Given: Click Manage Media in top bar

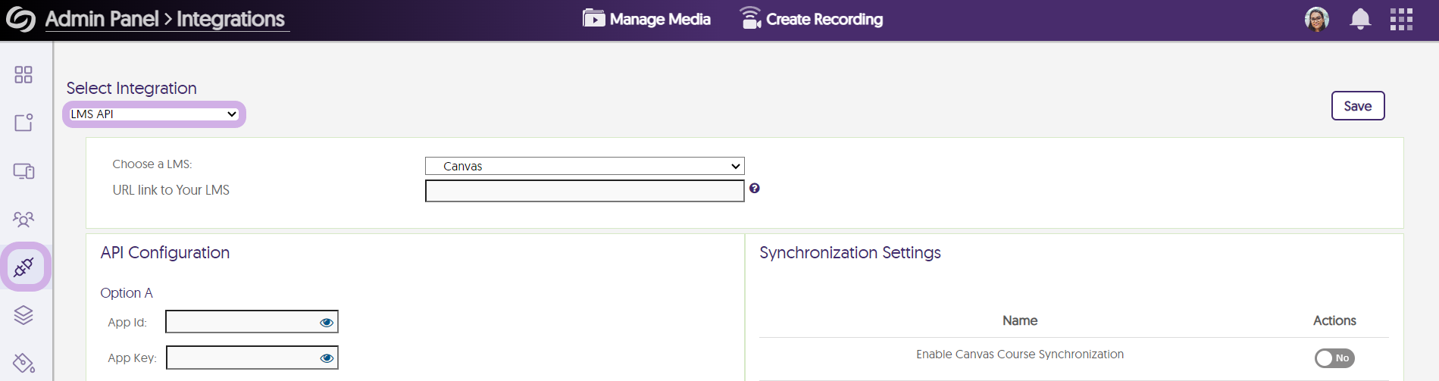Looking at the screenshot, I should [646, 19].
